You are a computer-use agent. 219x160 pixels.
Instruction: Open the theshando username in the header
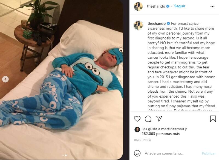click(156, 6)
